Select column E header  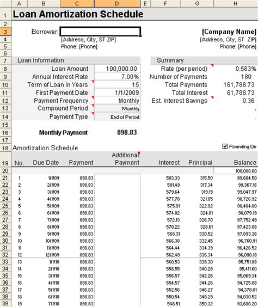coord(145,3)
